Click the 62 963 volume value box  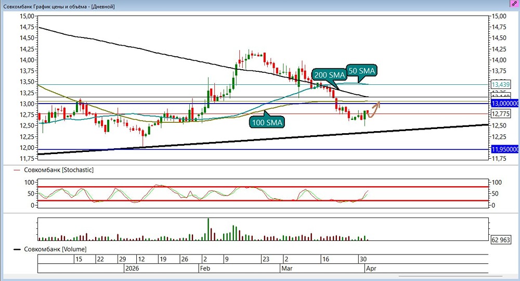pos(500,240)
